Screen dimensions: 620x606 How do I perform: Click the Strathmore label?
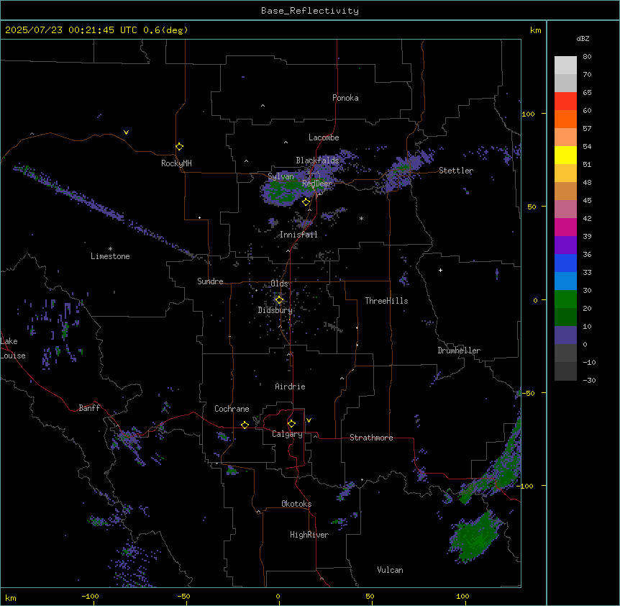[x=371, y=438]
